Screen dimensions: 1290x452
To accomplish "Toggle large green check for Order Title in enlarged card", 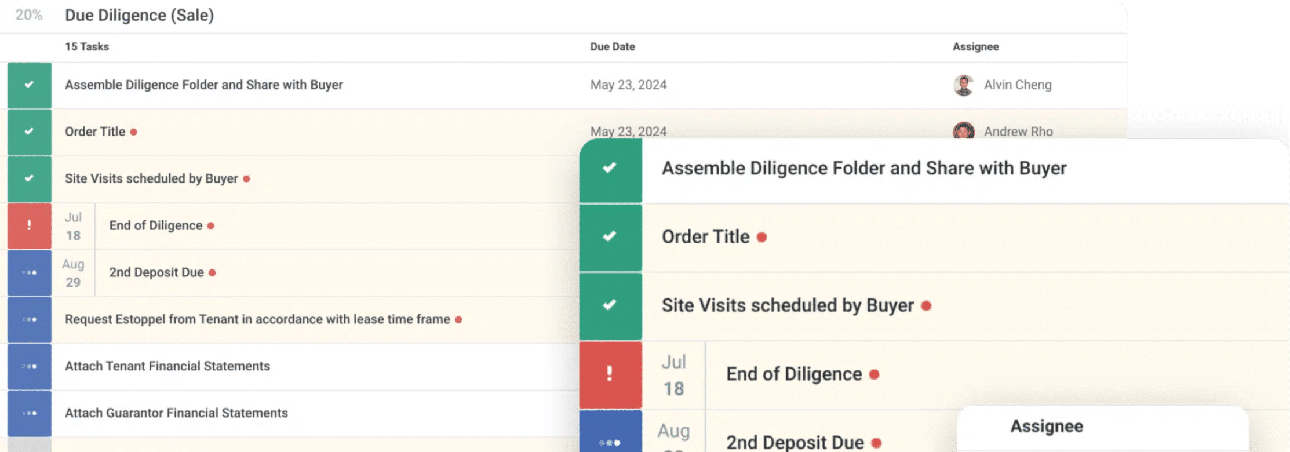I will [610, 238].
